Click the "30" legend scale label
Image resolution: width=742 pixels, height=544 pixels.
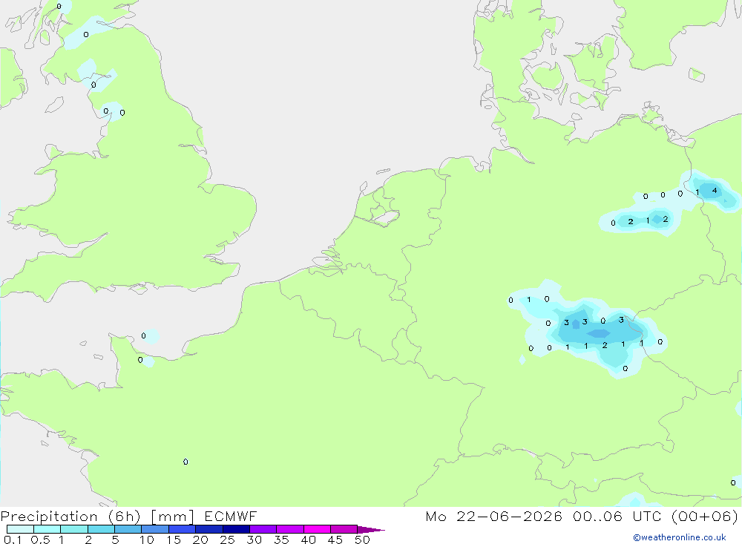(254, 540)
